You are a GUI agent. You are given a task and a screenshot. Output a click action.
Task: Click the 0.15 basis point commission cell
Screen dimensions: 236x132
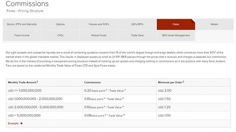point(119,99)
